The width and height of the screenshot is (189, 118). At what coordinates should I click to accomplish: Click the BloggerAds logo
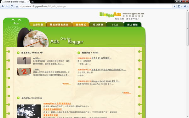coord(110,15)
